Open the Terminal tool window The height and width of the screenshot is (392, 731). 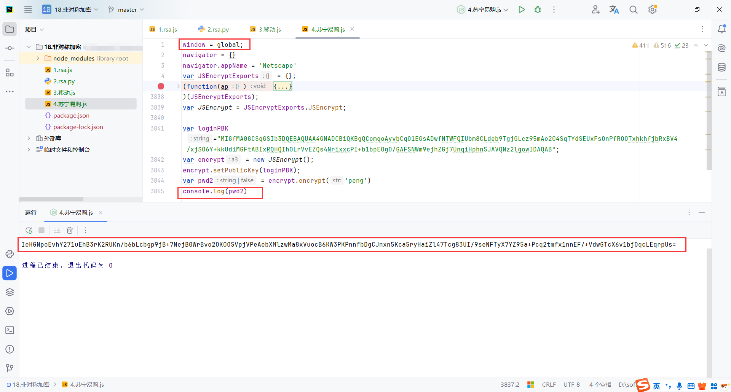10,330
